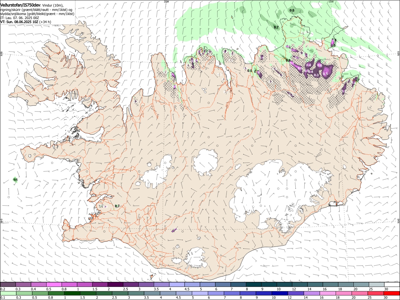Click the '0.3' value in the purple snow area
Viewport: 400px width, 300px height.
point(316,75)
